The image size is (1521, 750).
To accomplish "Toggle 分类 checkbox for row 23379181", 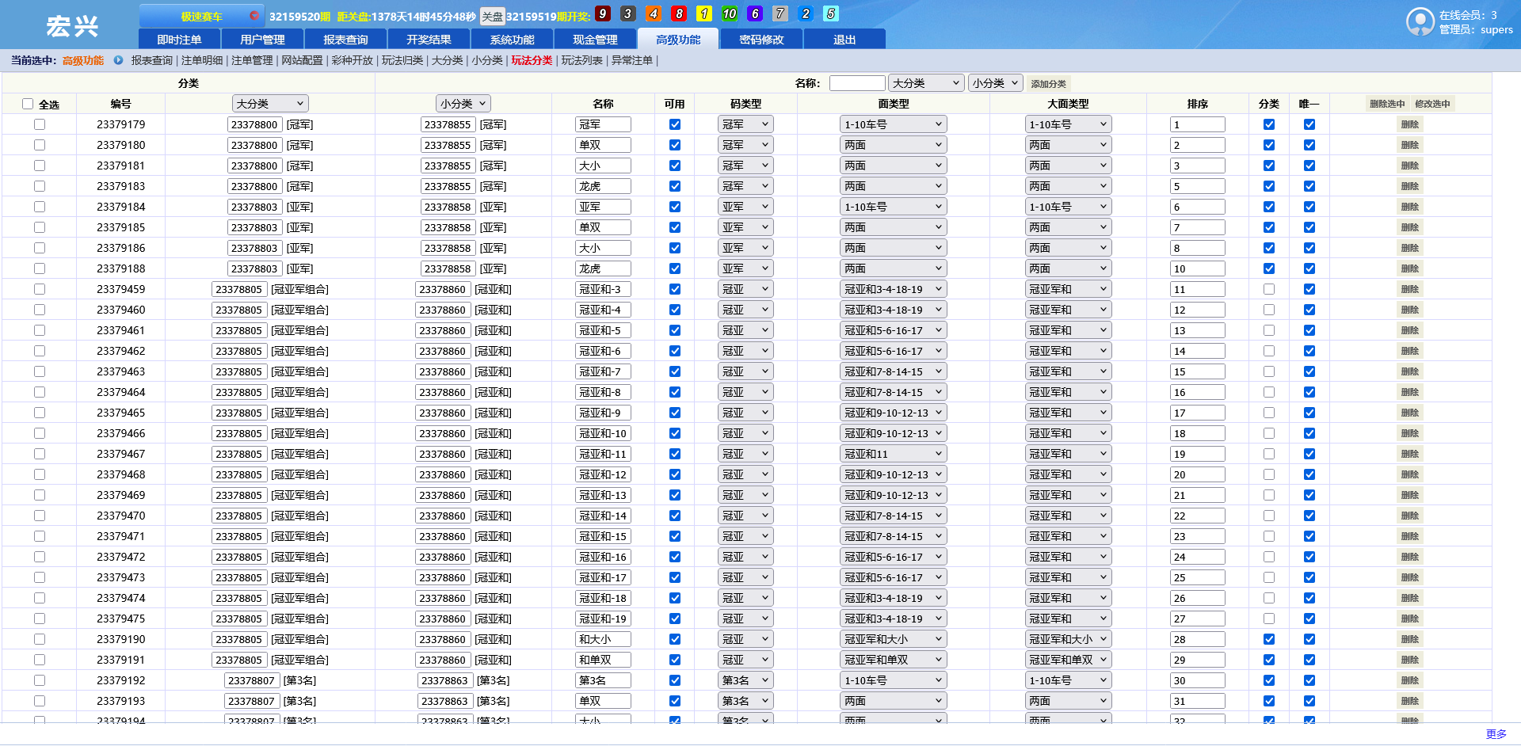I will (x=1269, y=166).
